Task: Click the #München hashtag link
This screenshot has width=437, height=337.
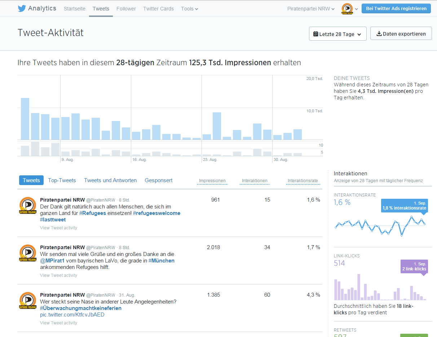Action: click(161, 261)
